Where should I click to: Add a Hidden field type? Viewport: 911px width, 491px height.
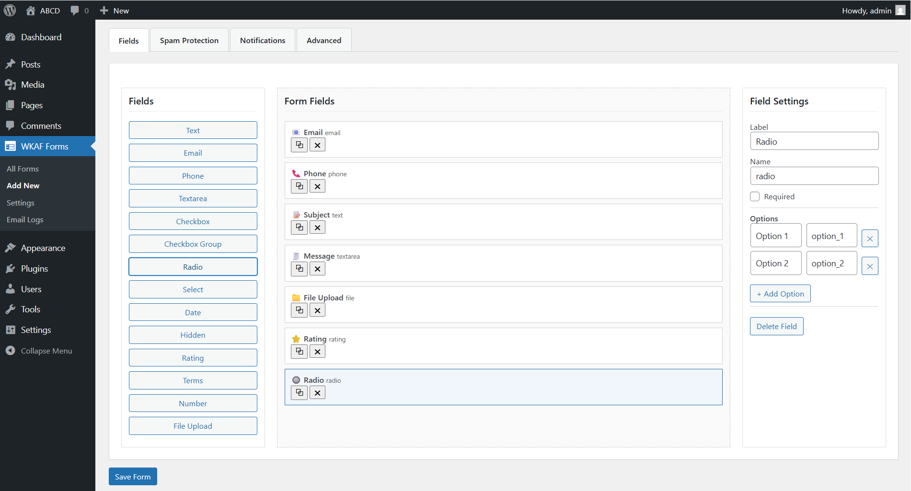[193, 335]
